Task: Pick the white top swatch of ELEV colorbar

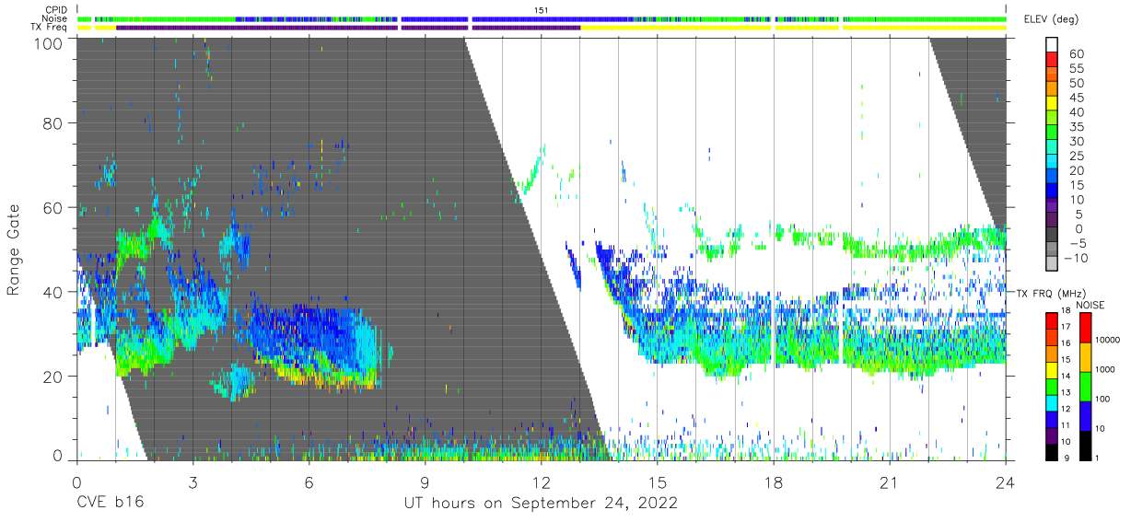Action: click(x=1052, y=44)
